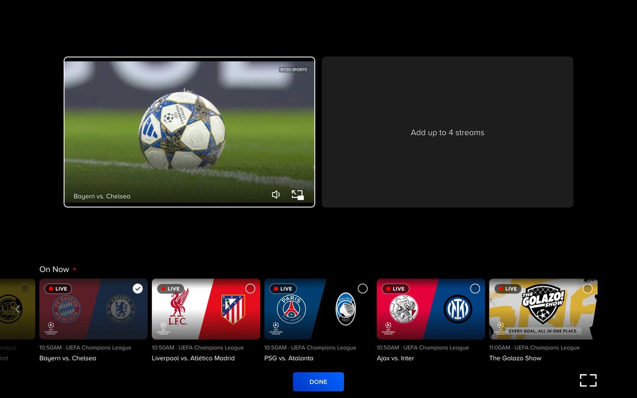Mute the Bayern vs. Chelsea stream audio
637x398 pixels.
276,195
